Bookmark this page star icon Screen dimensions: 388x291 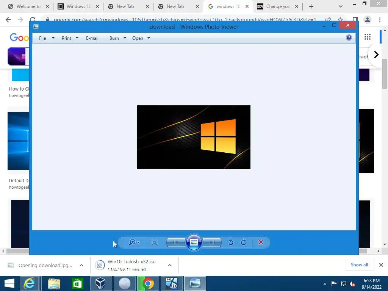click(x=340, y=20)
